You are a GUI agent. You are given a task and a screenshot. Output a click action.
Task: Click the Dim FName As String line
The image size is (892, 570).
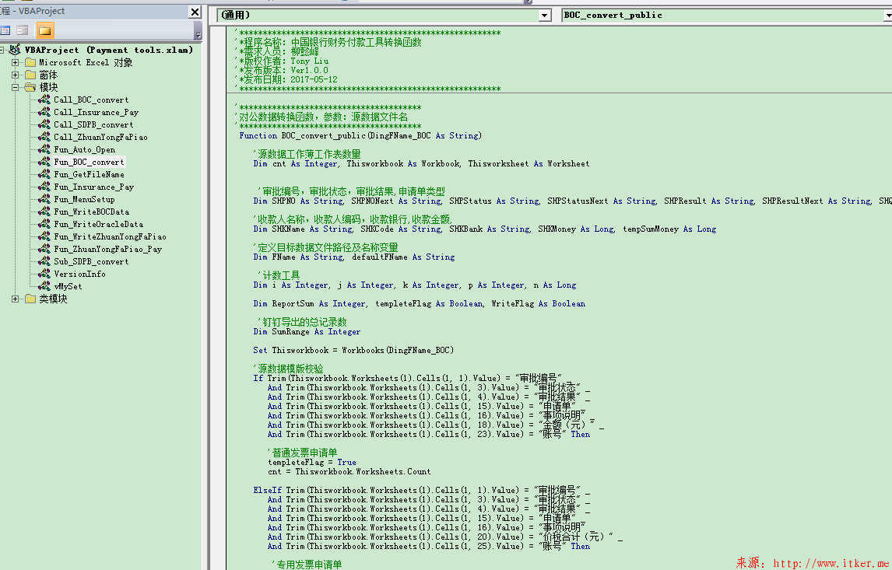354,257
